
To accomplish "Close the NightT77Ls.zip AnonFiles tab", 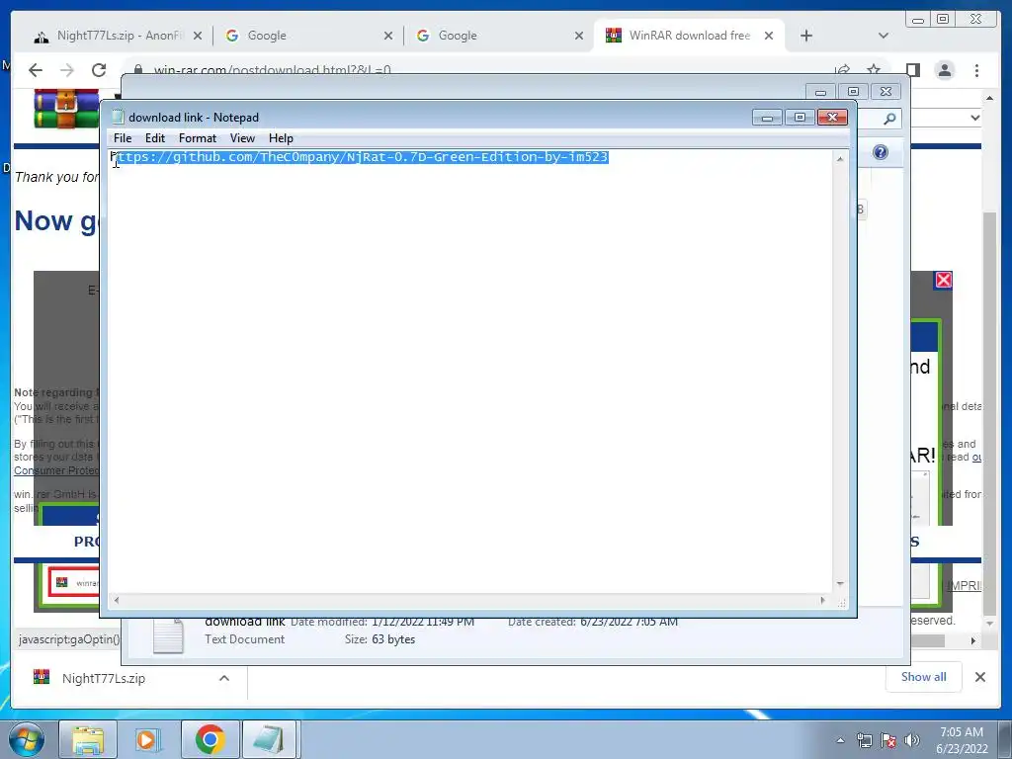I will tap(198, 37).
